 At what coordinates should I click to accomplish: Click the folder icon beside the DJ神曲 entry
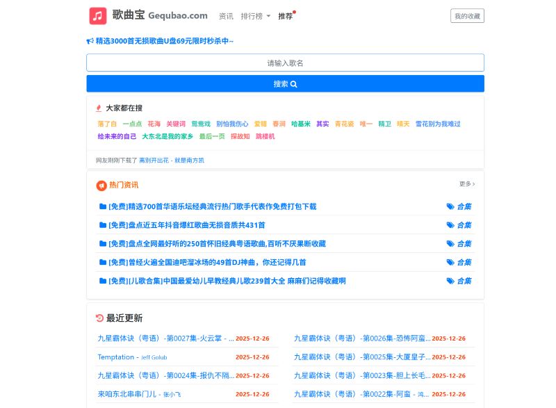103,262
